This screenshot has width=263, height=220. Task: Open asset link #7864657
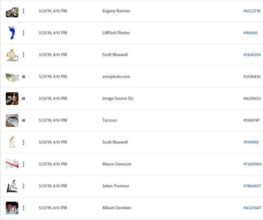click(x=252, y=186)
